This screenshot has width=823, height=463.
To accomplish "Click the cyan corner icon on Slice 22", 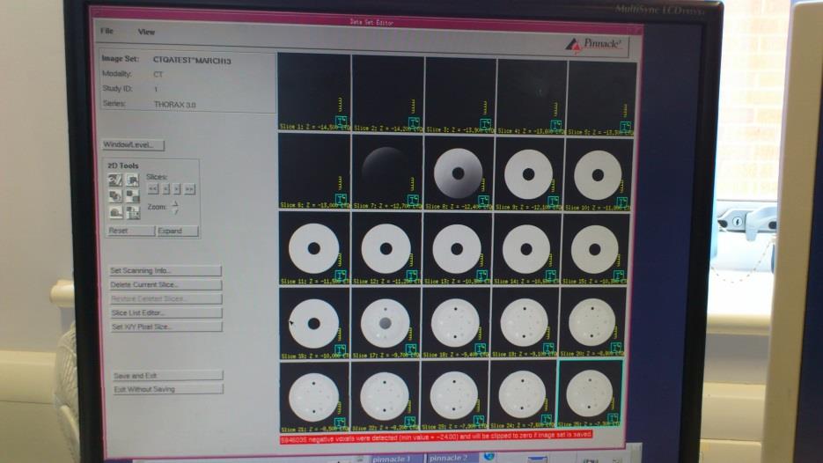I will pos(410,421).
